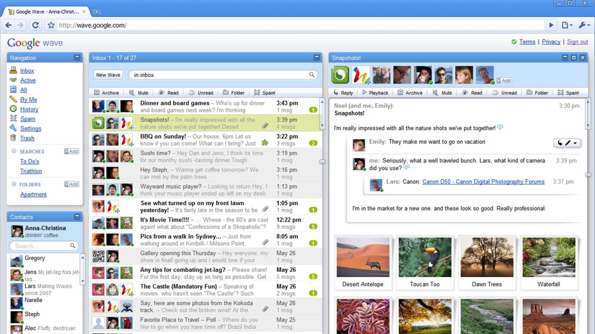Open Active waves in Navigation

tap(28, 80)
